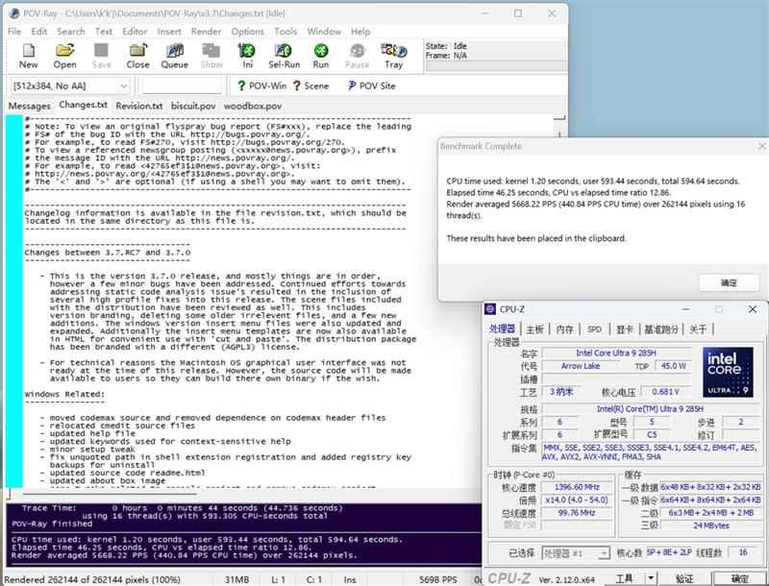The height and width of the screenshot is (586, 769).
Task: Switch to the biscuit.pov tab
Action: point(193,106)
